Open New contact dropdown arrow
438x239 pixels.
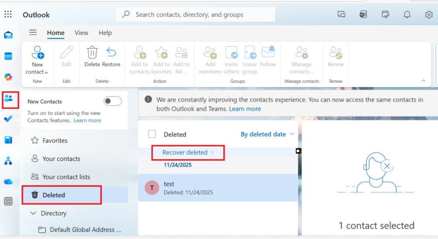(x=46, y=72)
